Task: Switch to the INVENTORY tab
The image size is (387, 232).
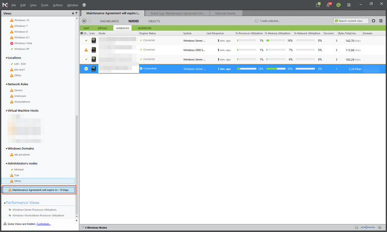Action: [144, 28]
